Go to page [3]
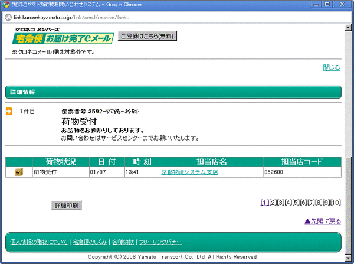Viewport: 354px width, 264px height. [281, 203]
